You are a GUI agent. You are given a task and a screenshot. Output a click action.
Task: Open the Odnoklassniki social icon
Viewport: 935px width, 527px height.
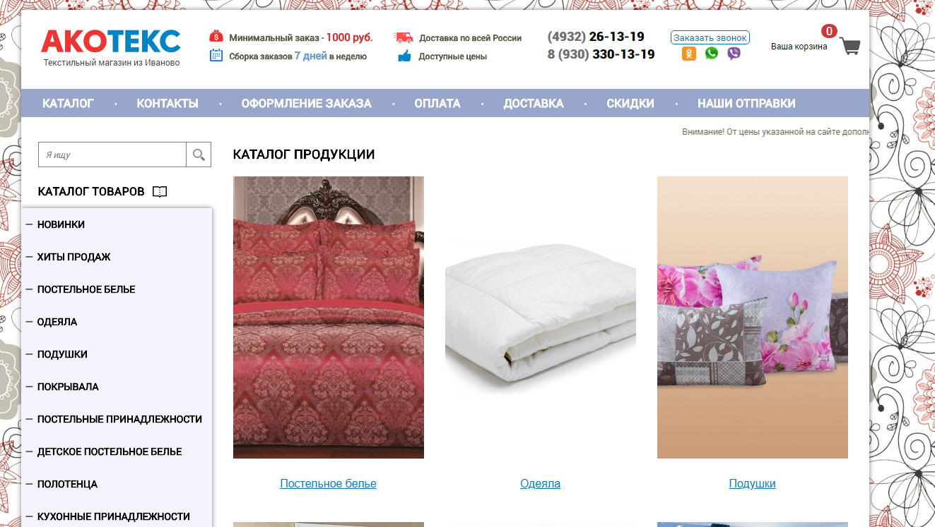(x=689, y=54)
